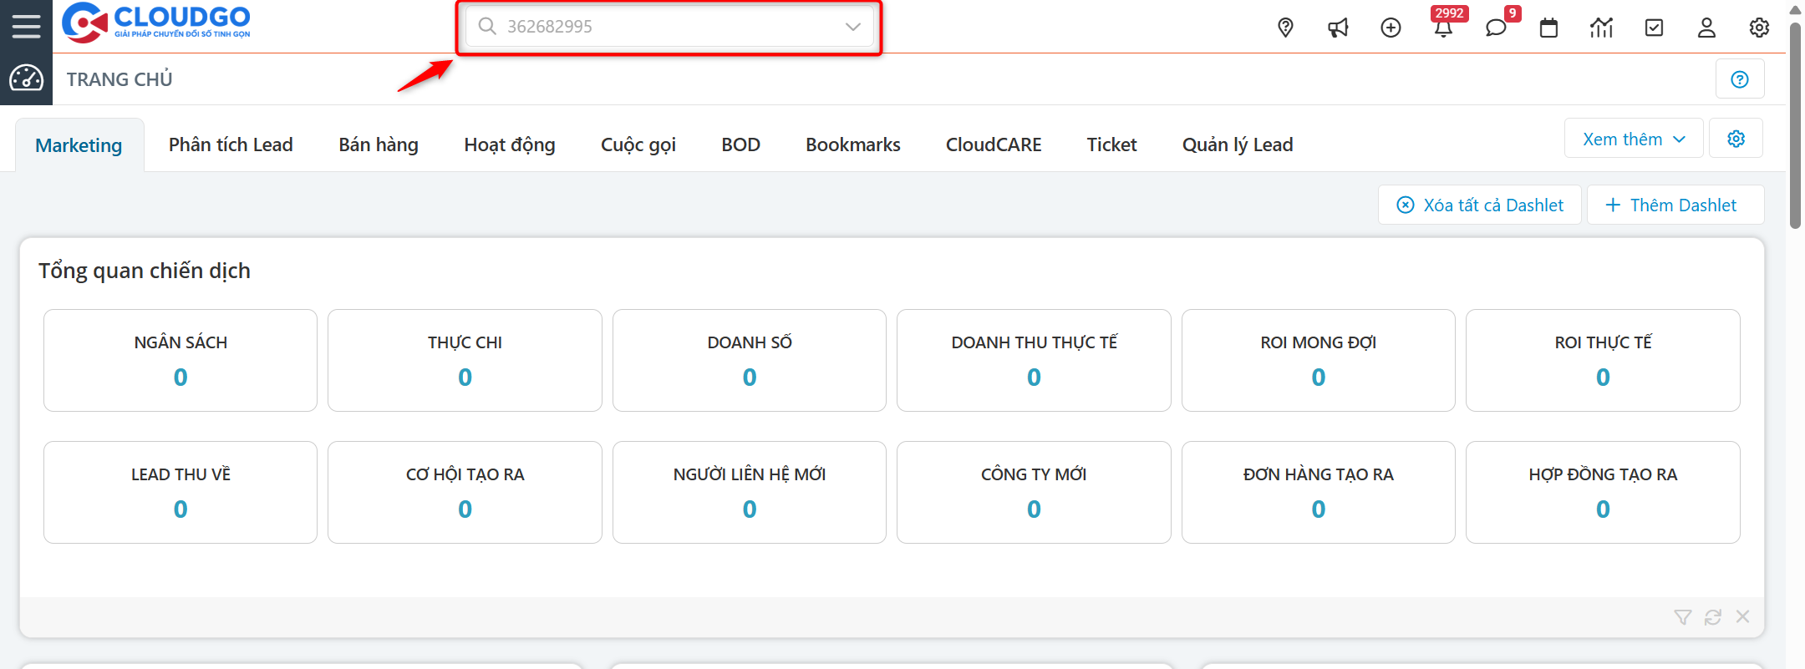
Task: Click the help question mark button
Action: click(x=1740, y=79)
